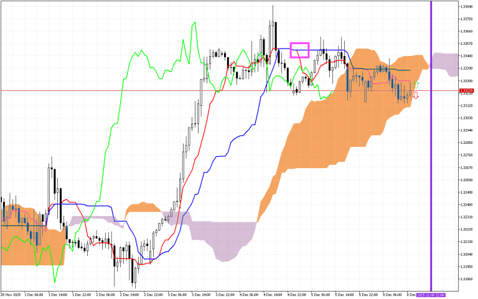Click the 1 Dec 22:00 time axis label
Viewport: 478px width, 299px height.
click(81, 295)
